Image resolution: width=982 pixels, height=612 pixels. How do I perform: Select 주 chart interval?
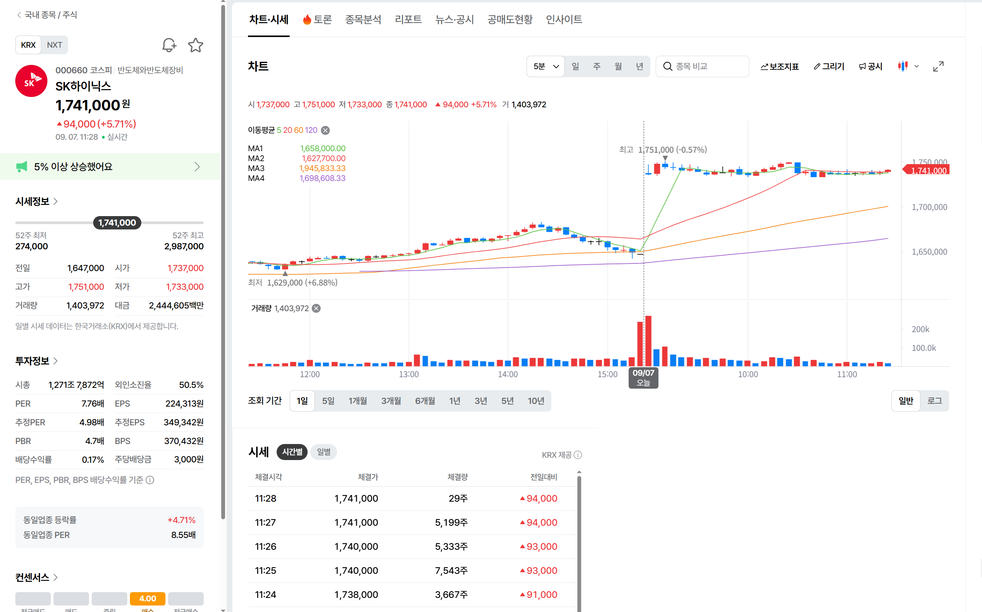pyautogui.click(x=597, y=66)
